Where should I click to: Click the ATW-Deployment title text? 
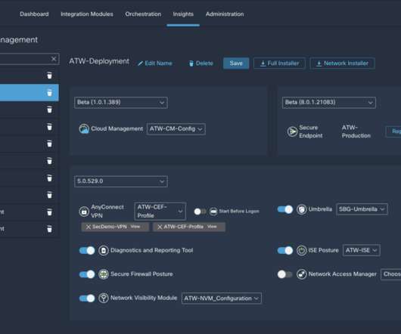coord(99,61)
